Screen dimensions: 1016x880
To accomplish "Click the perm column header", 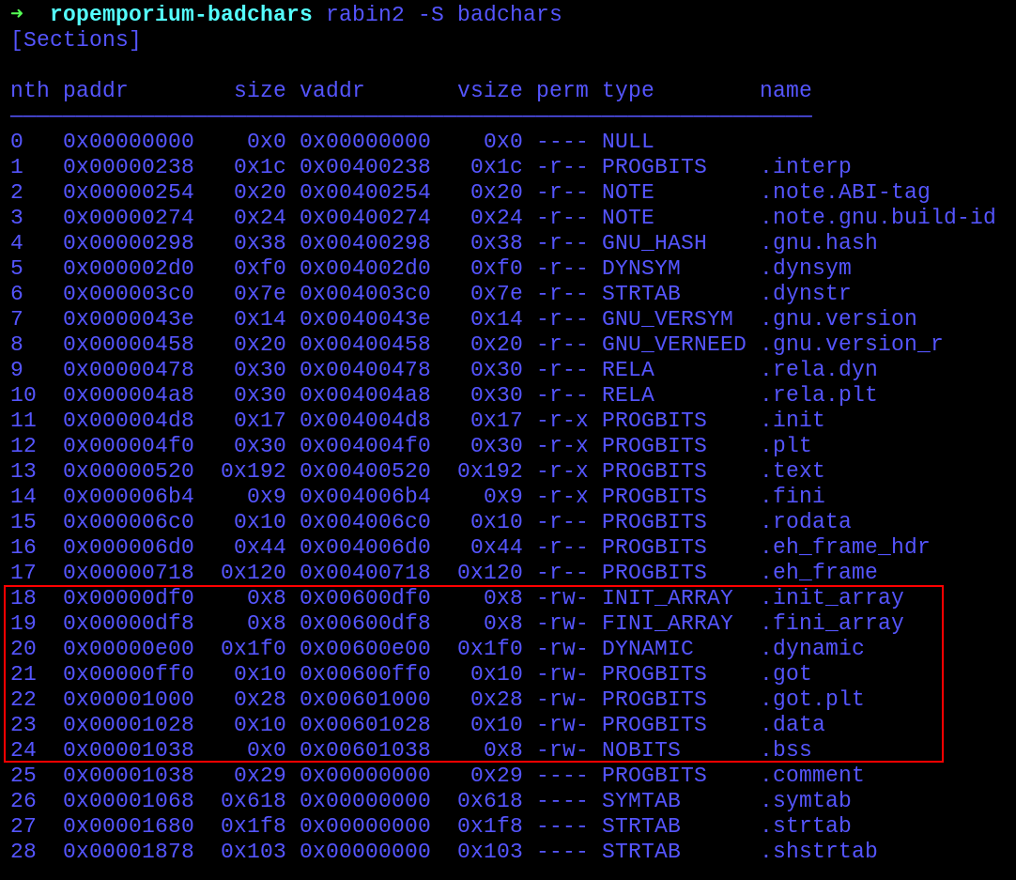I will point(562,91).
